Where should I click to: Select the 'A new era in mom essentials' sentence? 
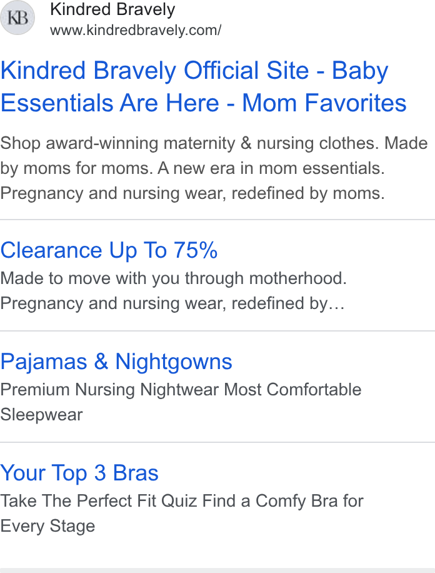(271, 168)
